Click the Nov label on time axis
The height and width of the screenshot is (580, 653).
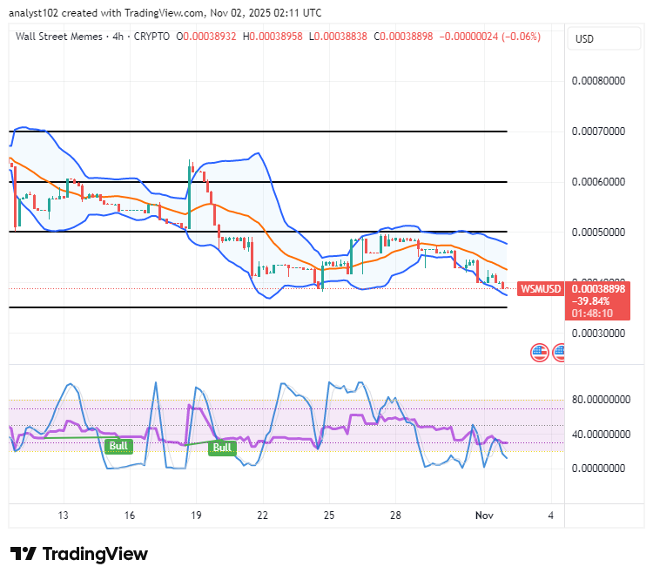coord(484,516)
